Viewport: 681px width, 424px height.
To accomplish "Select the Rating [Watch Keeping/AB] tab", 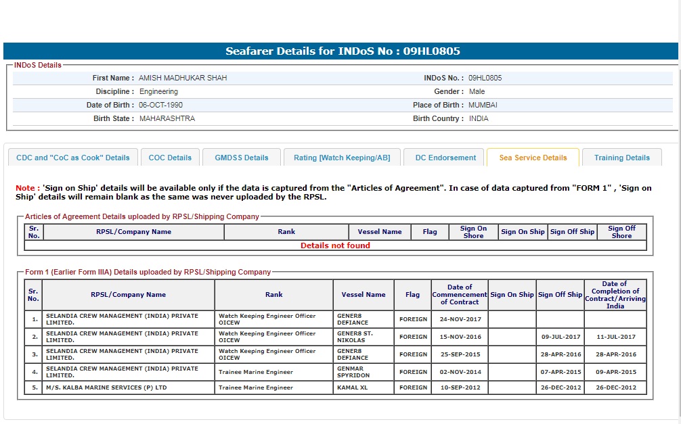I will click(342, 158).
